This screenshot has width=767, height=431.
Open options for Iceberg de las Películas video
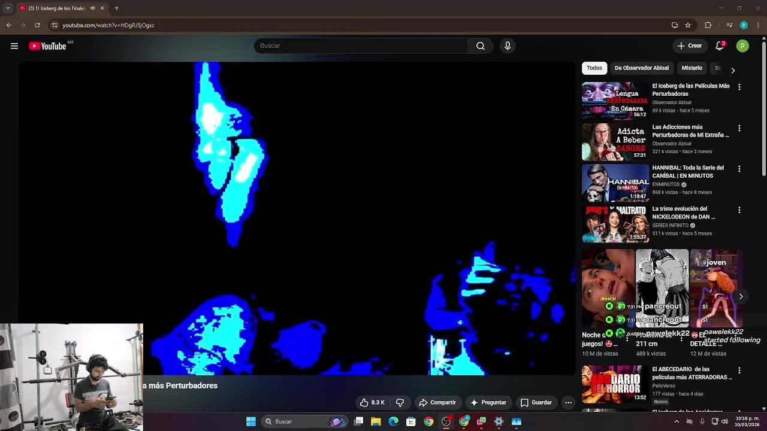[x=739, y=87]
